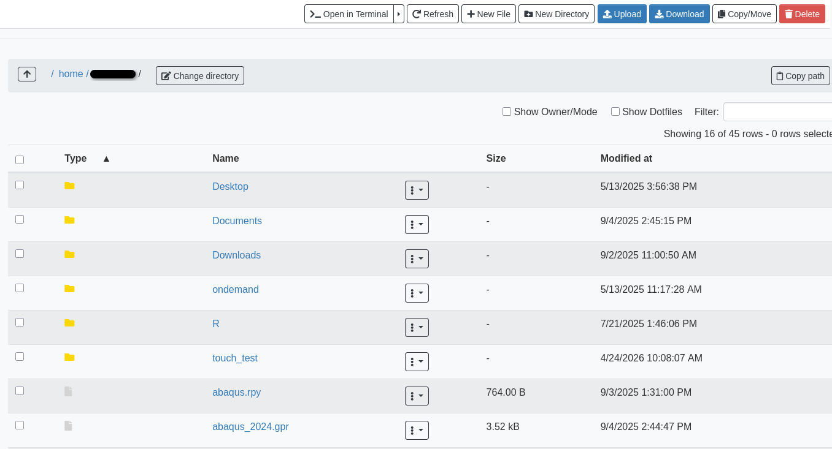Click the touch_test folder icon
This screenshot has height=449, width=832.
pos(69,357)
